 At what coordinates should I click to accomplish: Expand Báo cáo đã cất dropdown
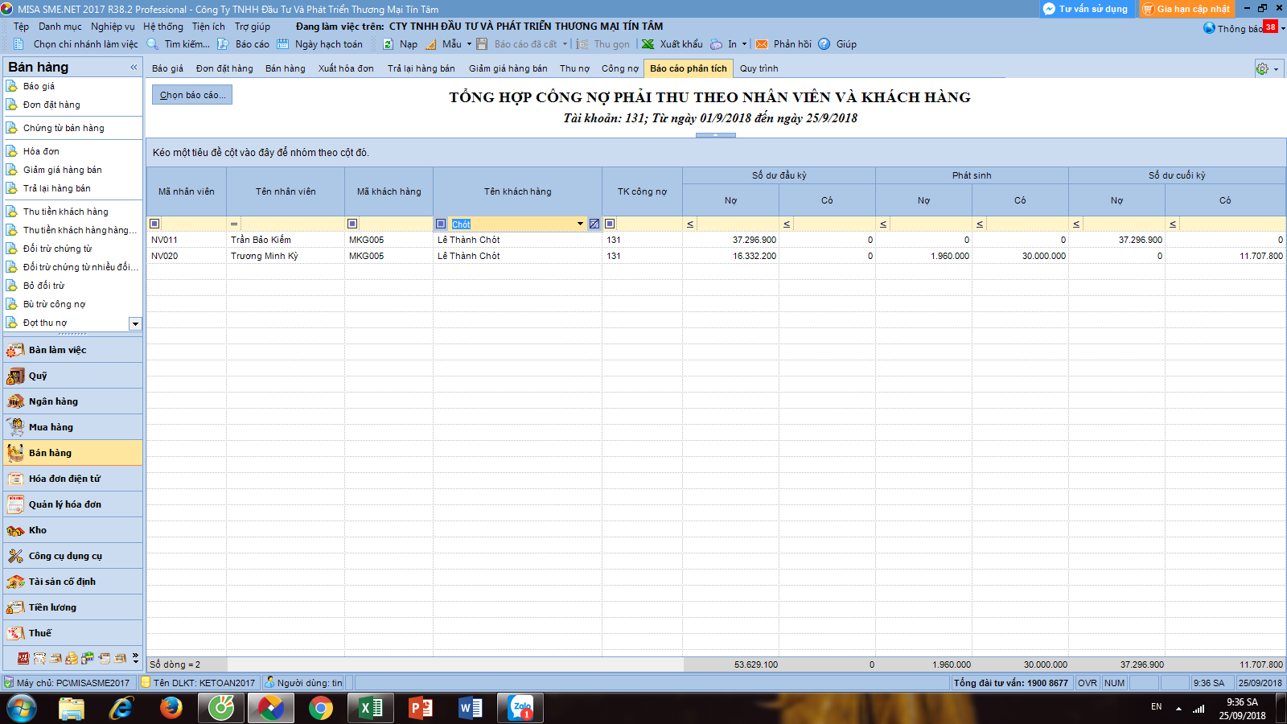(565, 44)
